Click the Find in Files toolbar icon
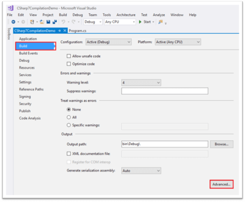This screenshot has height=202, width=245. 161,22
